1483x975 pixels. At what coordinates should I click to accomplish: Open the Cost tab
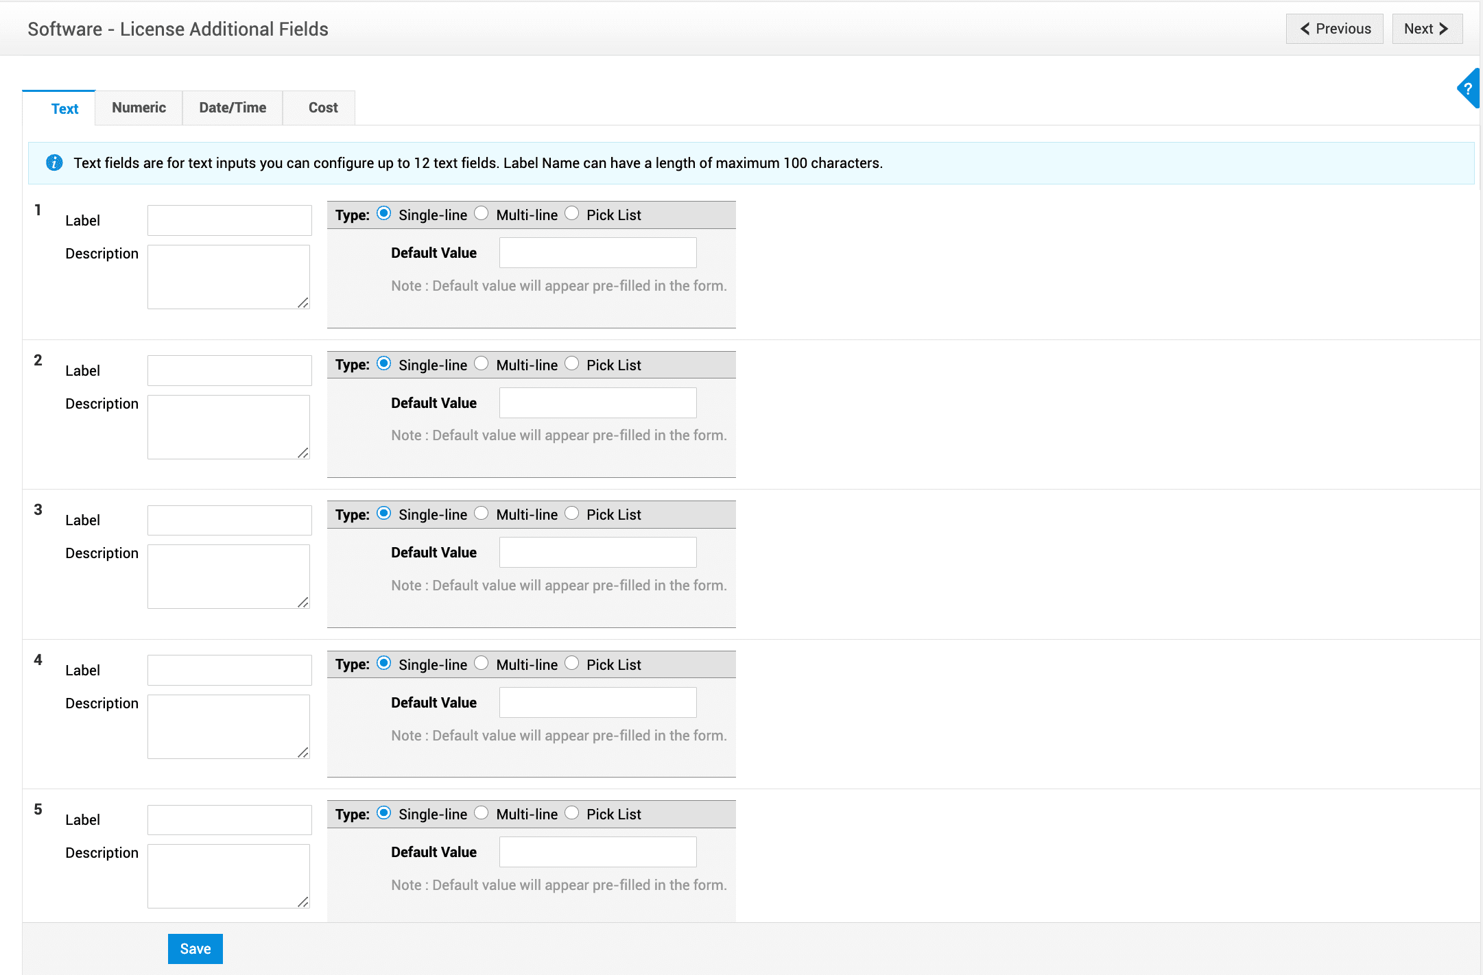coord(322,108)
